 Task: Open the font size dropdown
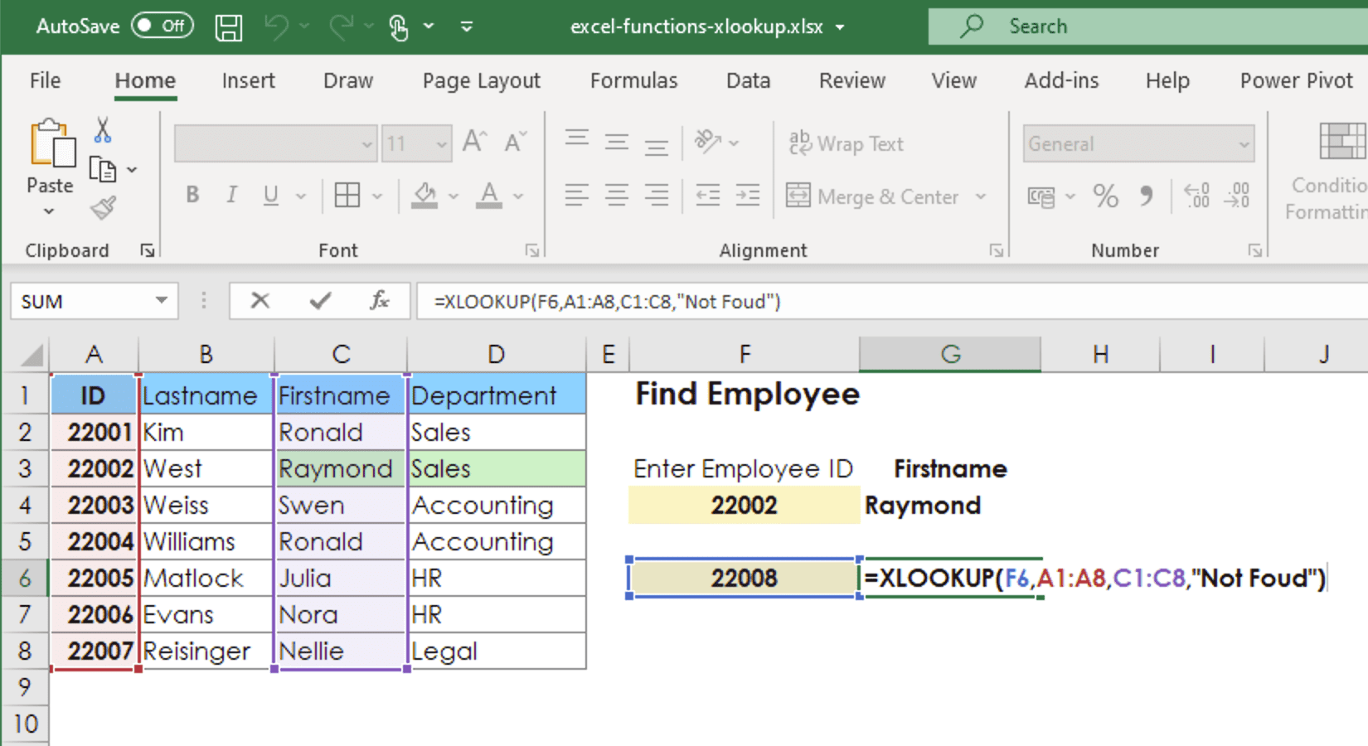point(440,143)
